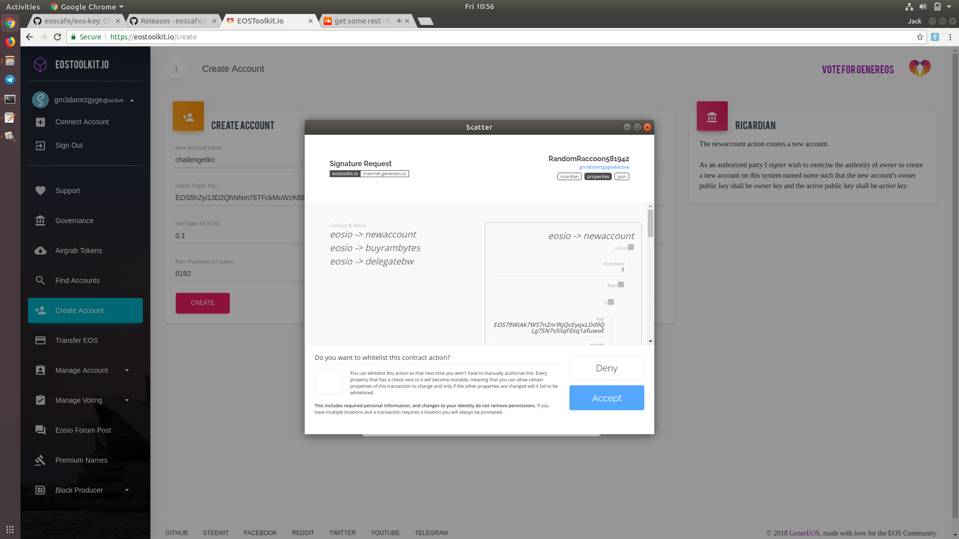The width and height of the screenshot is (959, 539).
Task: Switch to the ricardian tab in Scatter
Action: pos(569,177)
